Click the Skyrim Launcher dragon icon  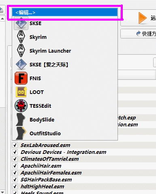[21, 51]
